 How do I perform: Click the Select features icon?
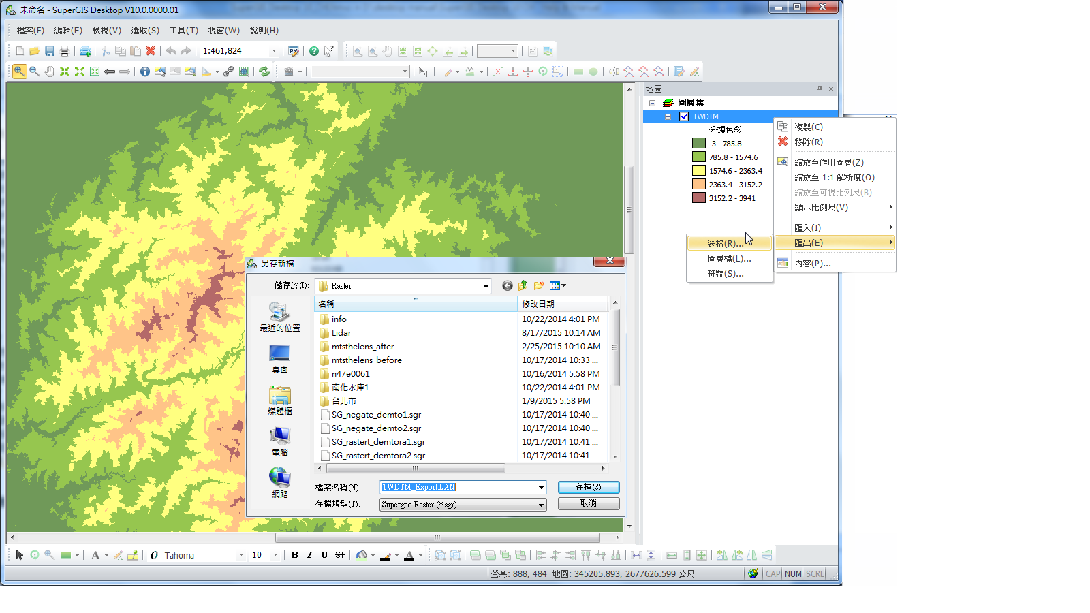[x=160, y=72]
